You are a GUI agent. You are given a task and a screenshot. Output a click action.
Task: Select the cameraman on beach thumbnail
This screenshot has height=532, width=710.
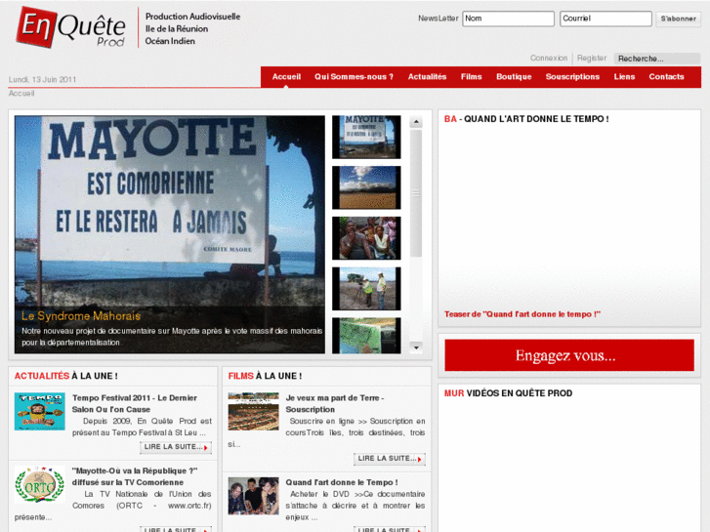pyautogui.click(x=366, y=288)
